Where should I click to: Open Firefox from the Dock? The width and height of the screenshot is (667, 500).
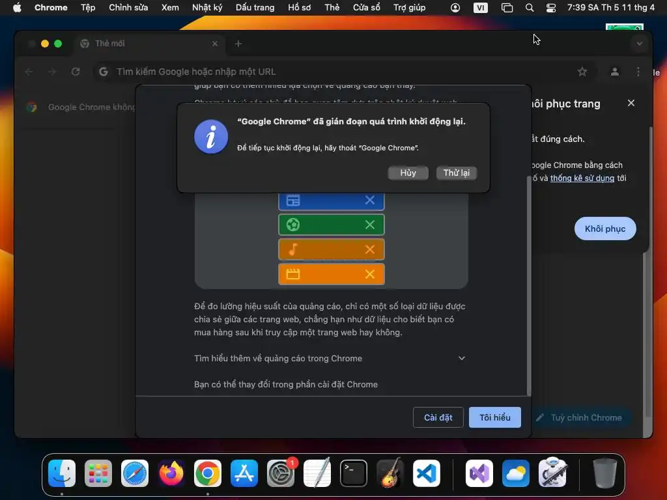click(171, 473)
